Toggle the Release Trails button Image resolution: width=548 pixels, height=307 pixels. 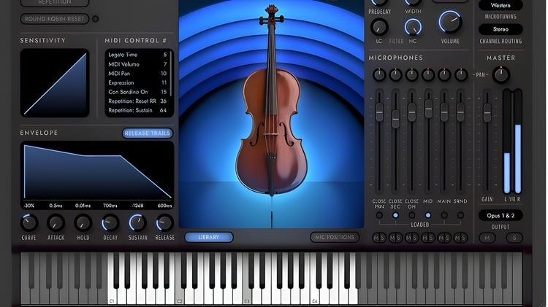coord(148,133)
